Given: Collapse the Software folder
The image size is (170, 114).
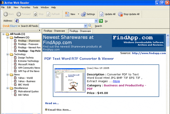Looking at the screenshot, I should point(7,37).
